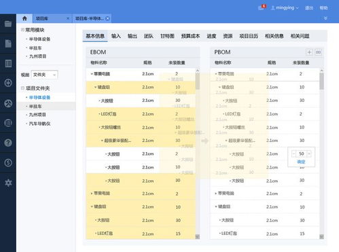Open the 进度 tab

[x=211, y=36]
